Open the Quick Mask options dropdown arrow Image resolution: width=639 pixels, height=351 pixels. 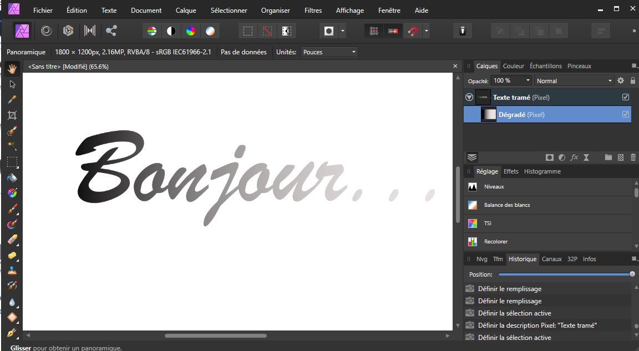pos(343,32)
